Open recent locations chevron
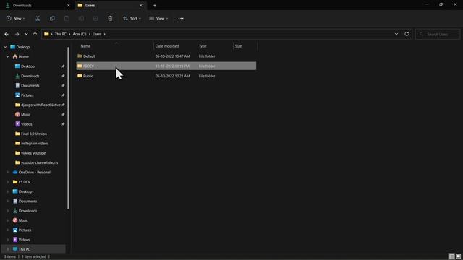Viewport: 463px width, 260px height. [26, 34]
